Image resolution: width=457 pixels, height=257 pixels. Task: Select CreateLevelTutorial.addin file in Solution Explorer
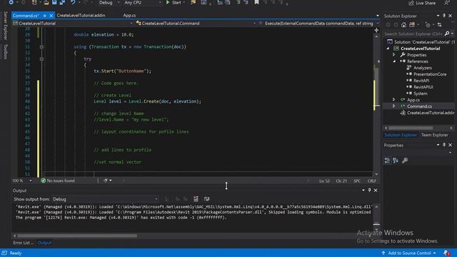[431, 113]
